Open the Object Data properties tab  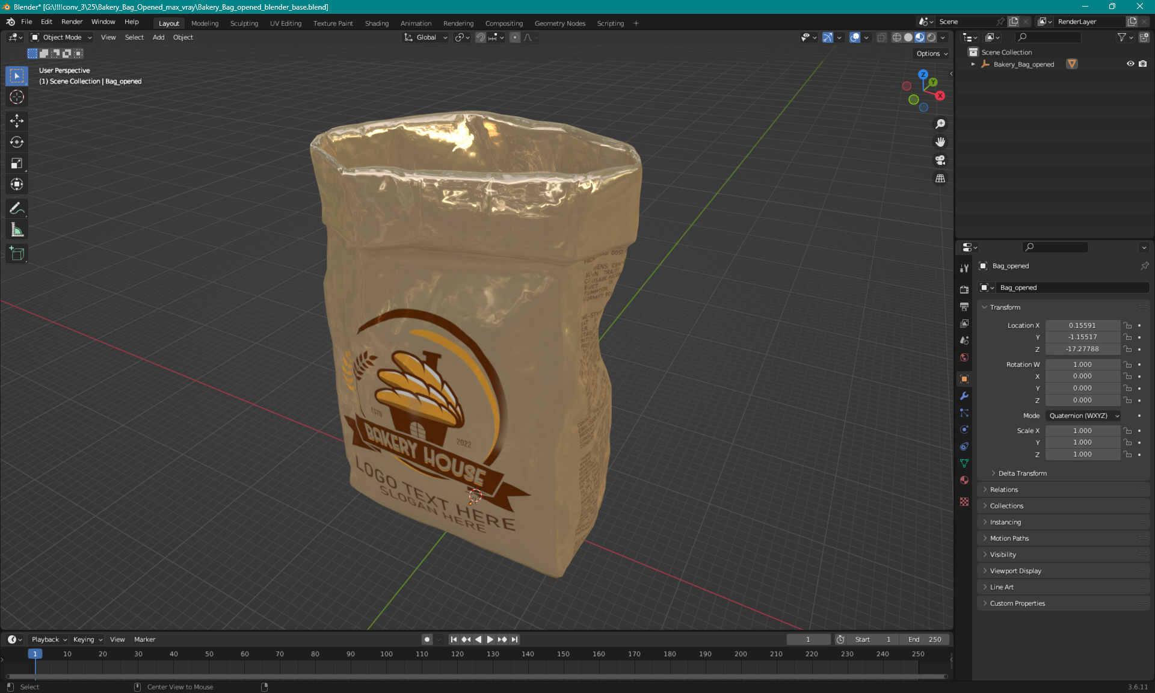(964, 463)
